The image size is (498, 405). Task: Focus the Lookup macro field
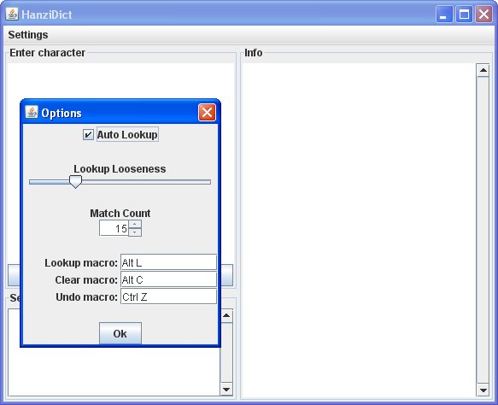(x=168, y=262)
